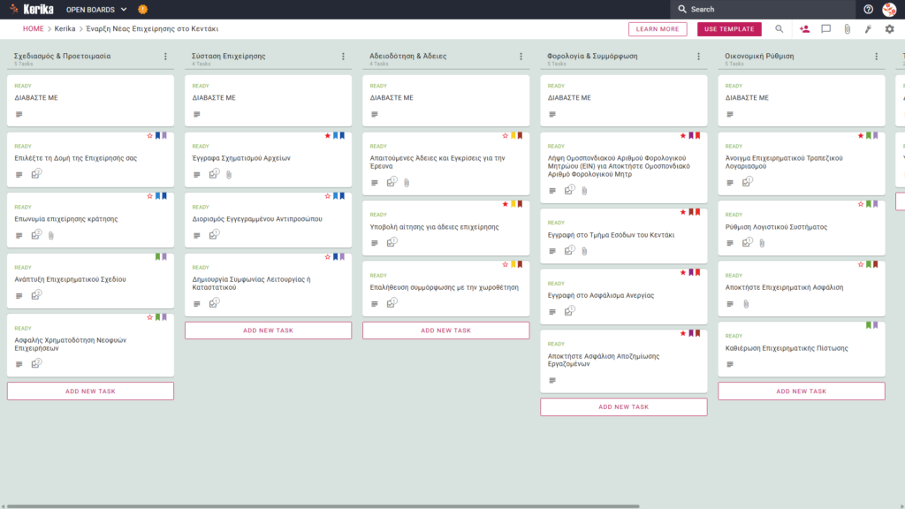
Task: Add new task in Σχεδιασμός & Προετοιμασία column
Action: [x=91, y=391]
